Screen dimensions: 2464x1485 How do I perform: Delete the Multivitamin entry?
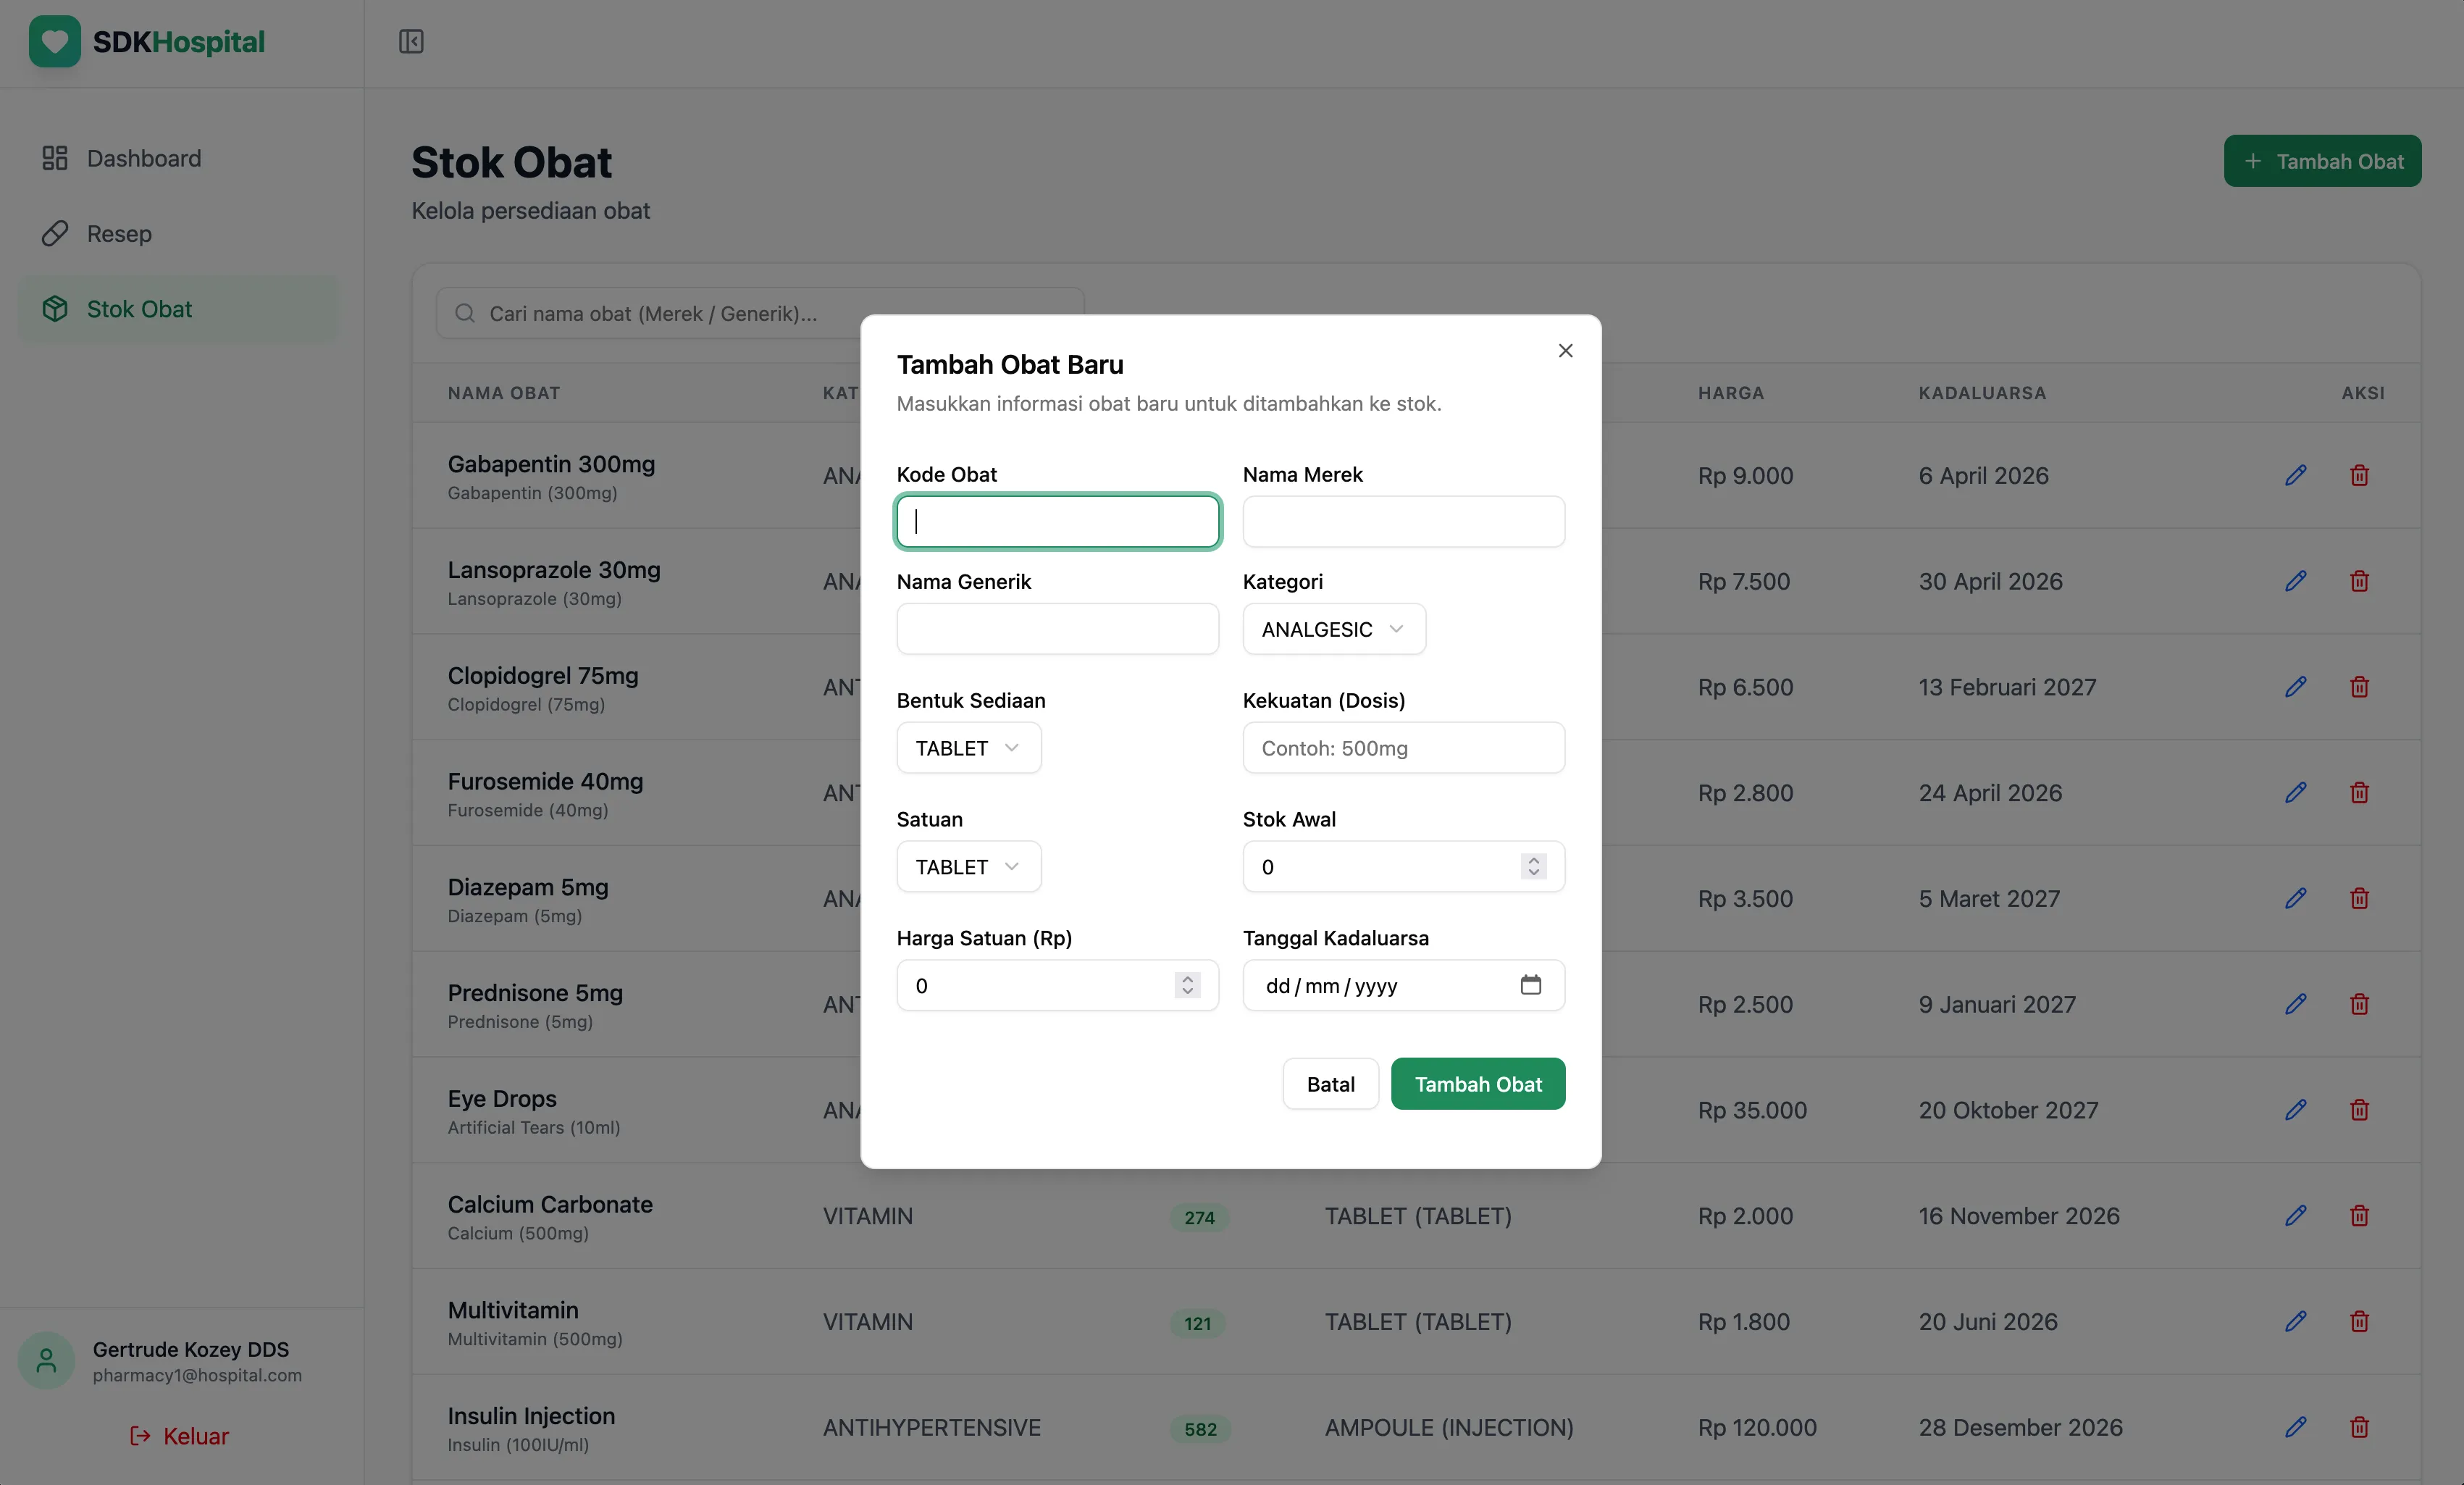pyautogui.click(x=2359, y=1322)
